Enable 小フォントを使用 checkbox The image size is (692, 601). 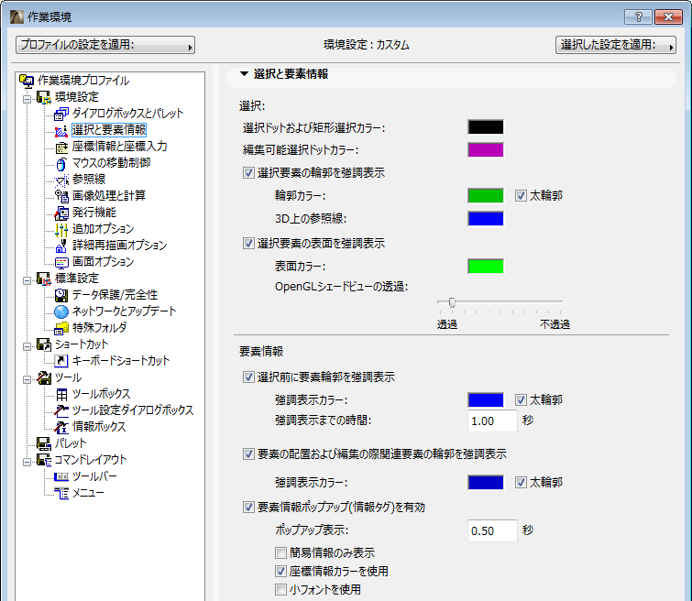pos(280,589)
